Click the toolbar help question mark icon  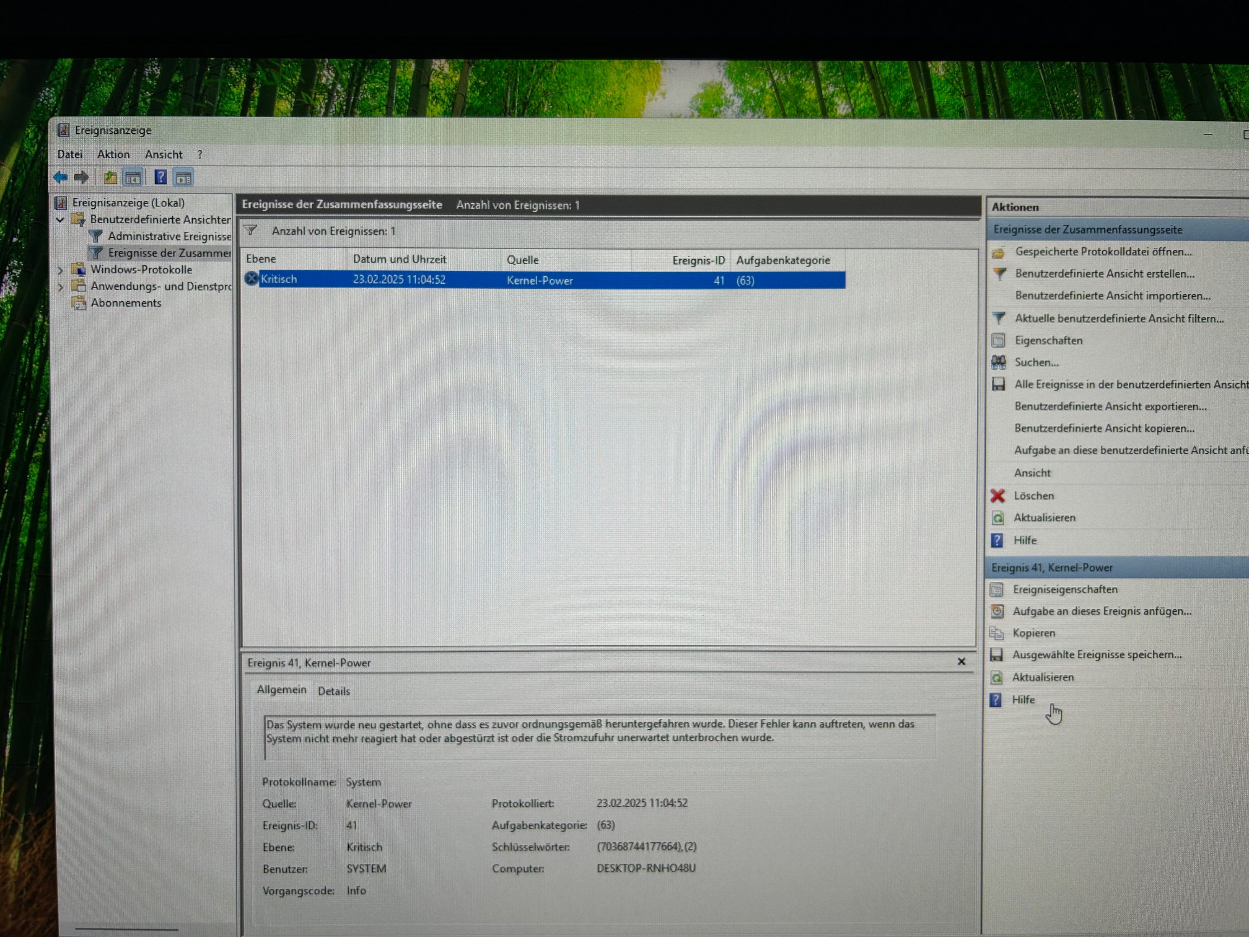[x=160, y=177]
